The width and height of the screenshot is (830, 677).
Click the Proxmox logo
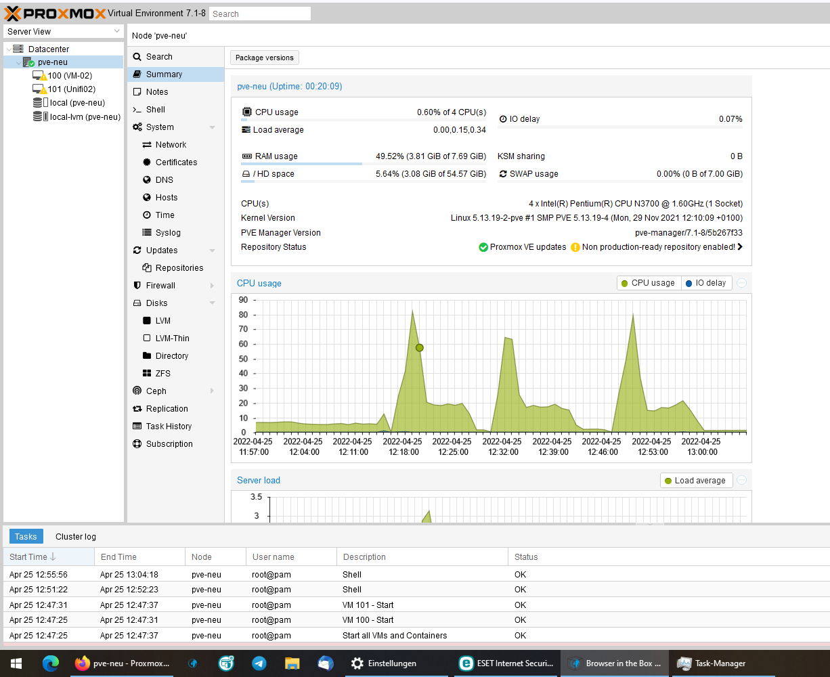[x=55, y=13]
